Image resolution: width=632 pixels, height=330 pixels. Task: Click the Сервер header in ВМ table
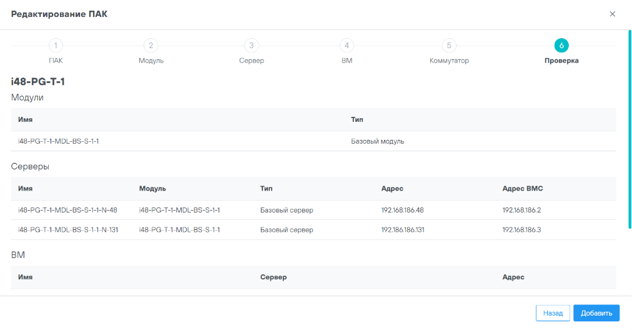tap(273, 277)
